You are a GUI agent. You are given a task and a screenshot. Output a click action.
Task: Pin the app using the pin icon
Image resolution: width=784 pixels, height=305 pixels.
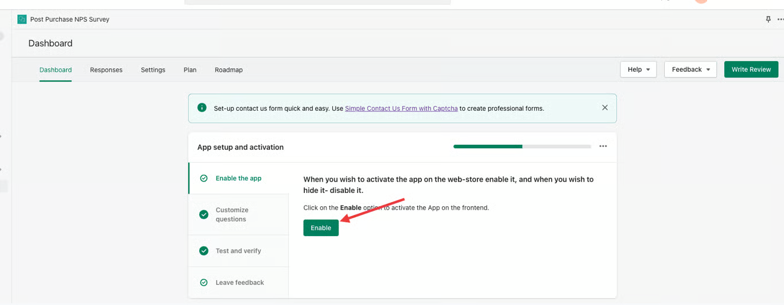[x=768, y=19]
